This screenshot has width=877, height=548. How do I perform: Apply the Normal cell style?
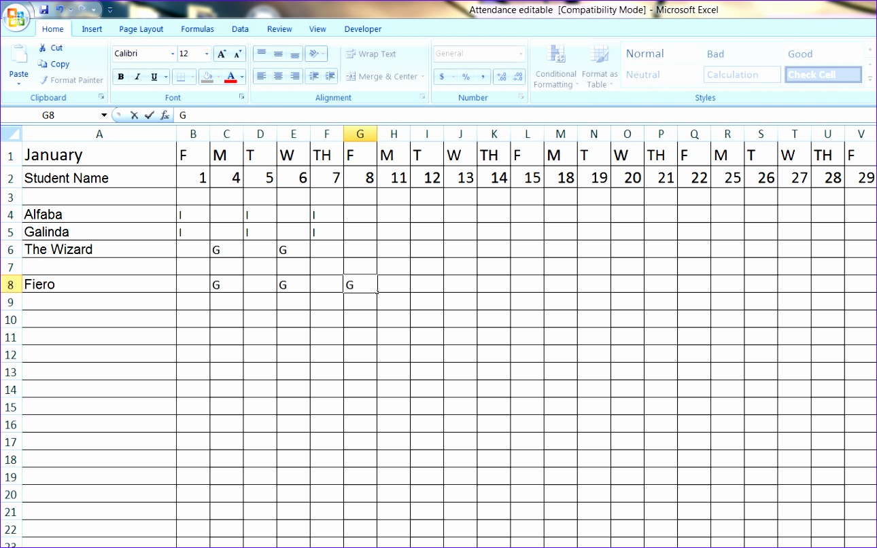[644, 53]
